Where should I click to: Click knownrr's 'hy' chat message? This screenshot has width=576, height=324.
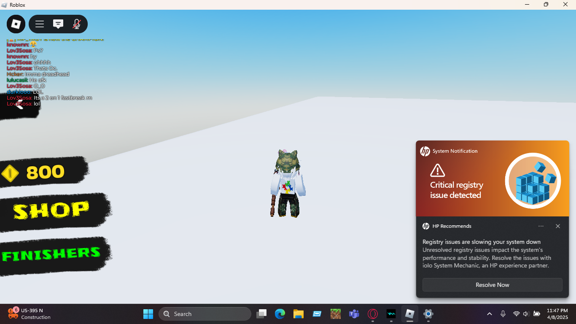(x=34, y=57)
